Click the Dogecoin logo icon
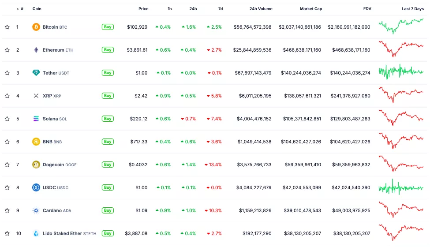The width and height of the screenshot is (430, 247). (36, 165)
